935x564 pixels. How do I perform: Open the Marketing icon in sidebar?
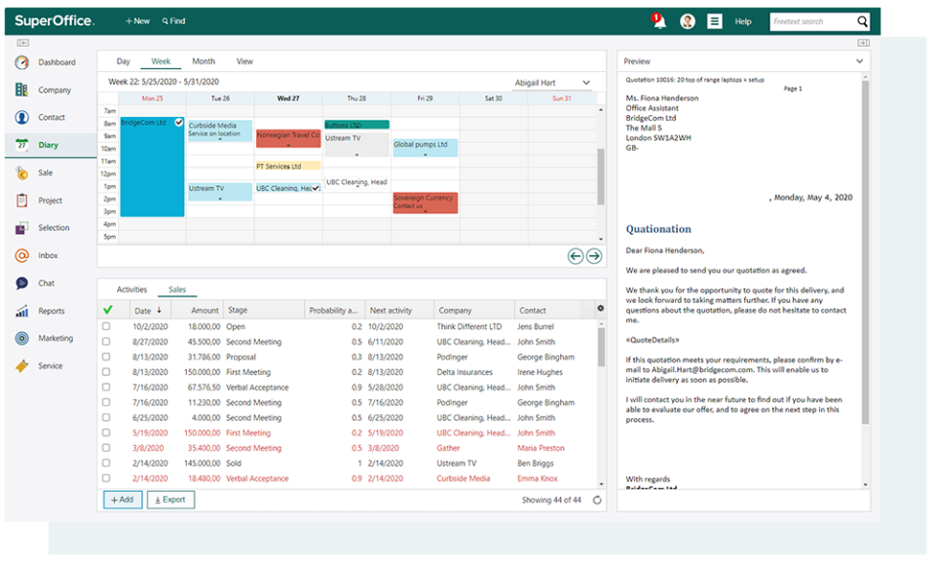(x=22, y=338)
